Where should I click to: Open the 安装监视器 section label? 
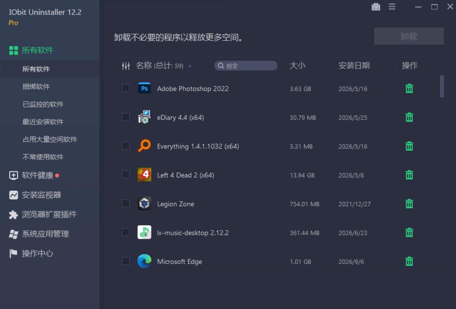click(x=41, y=195)
